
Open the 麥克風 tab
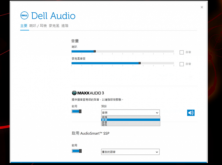[x=54, y=26]
